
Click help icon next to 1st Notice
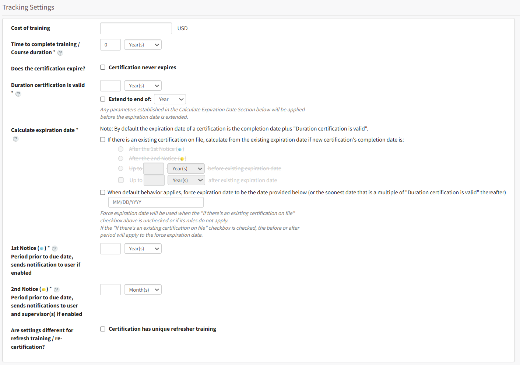[x=55, y=248]
